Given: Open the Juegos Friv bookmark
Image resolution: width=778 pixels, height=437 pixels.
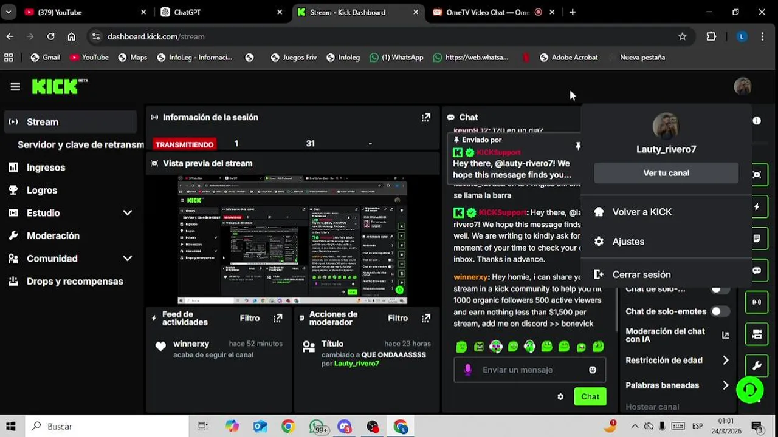Looking at the screenshot, I should point(294,58).
